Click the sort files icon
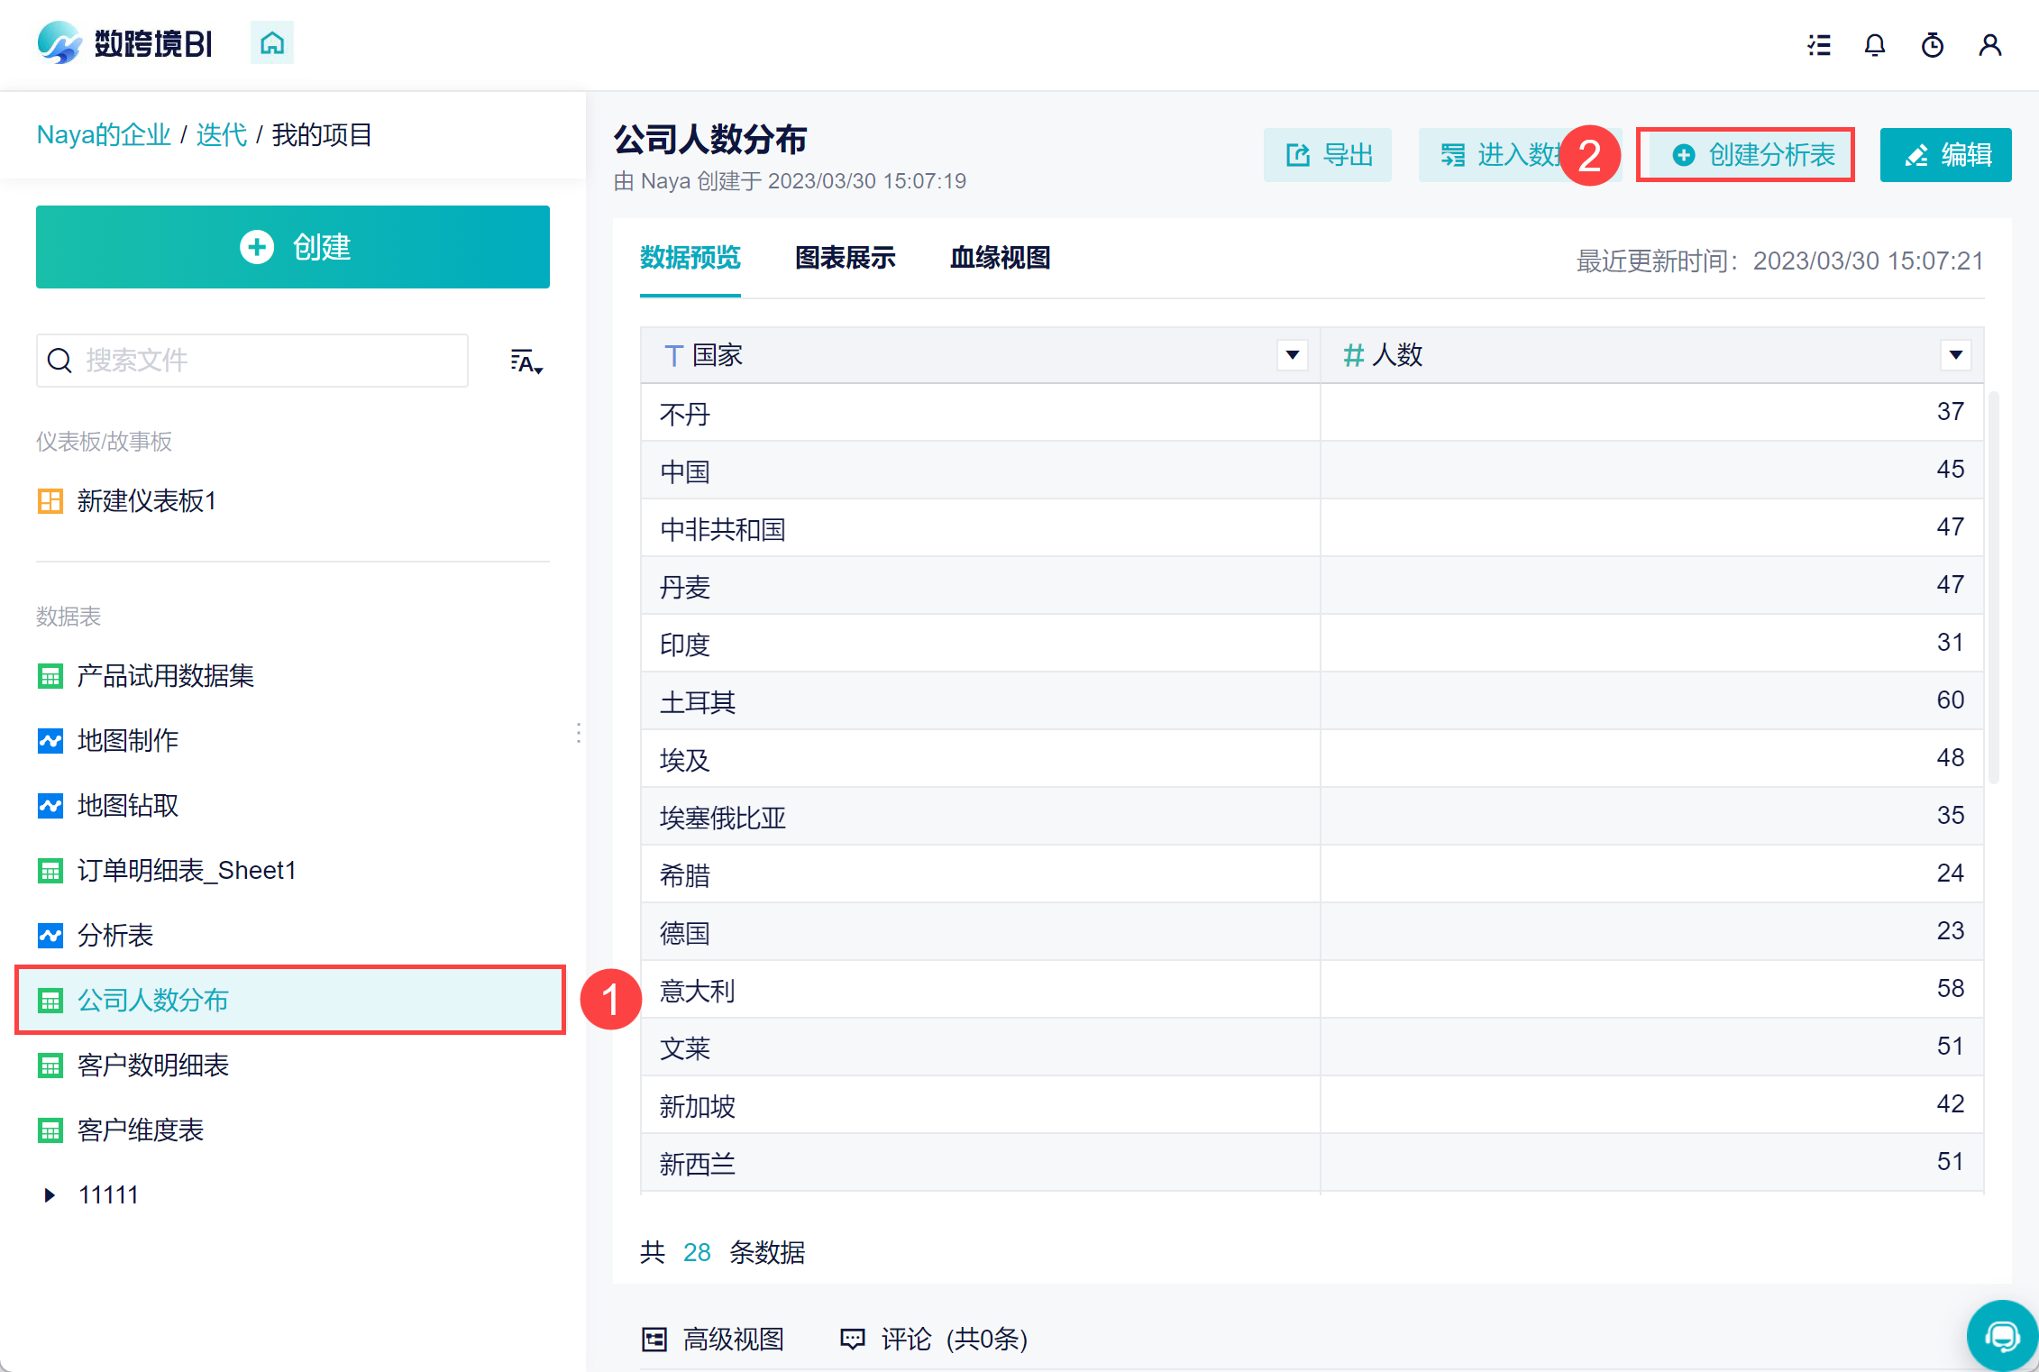The width and height of the screenshot is (2039, 1372). click(526, 361)
